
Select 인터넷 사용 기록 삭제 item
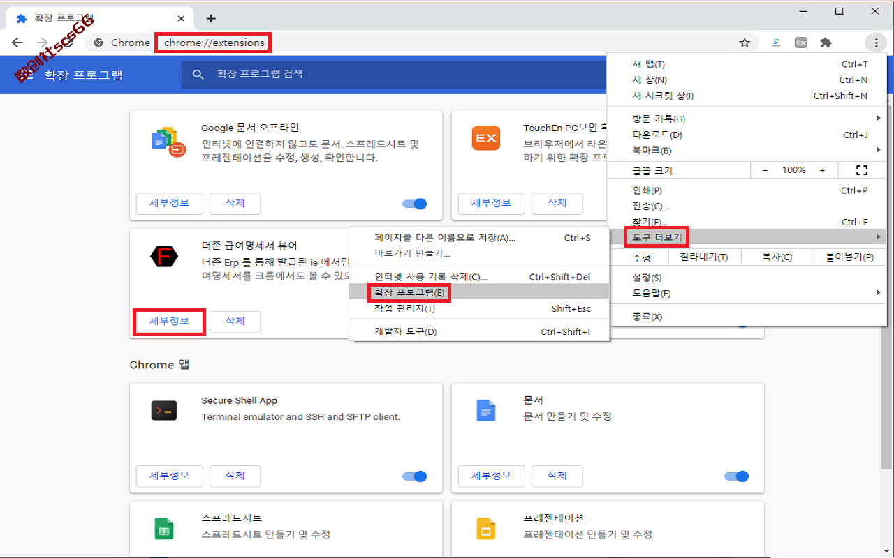click(479, 277)
